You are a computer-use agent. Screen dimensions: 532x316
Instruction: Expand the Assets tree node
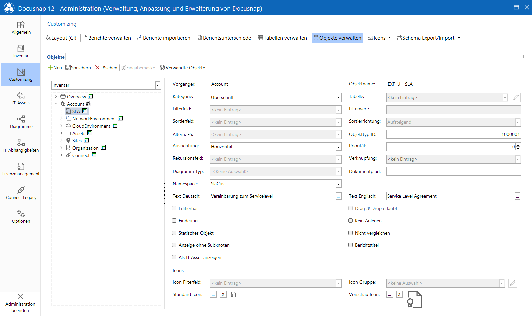[x=61, y=133]
